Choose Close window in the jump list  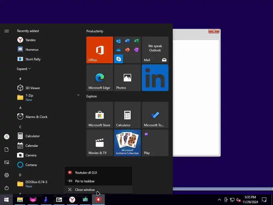98,190
